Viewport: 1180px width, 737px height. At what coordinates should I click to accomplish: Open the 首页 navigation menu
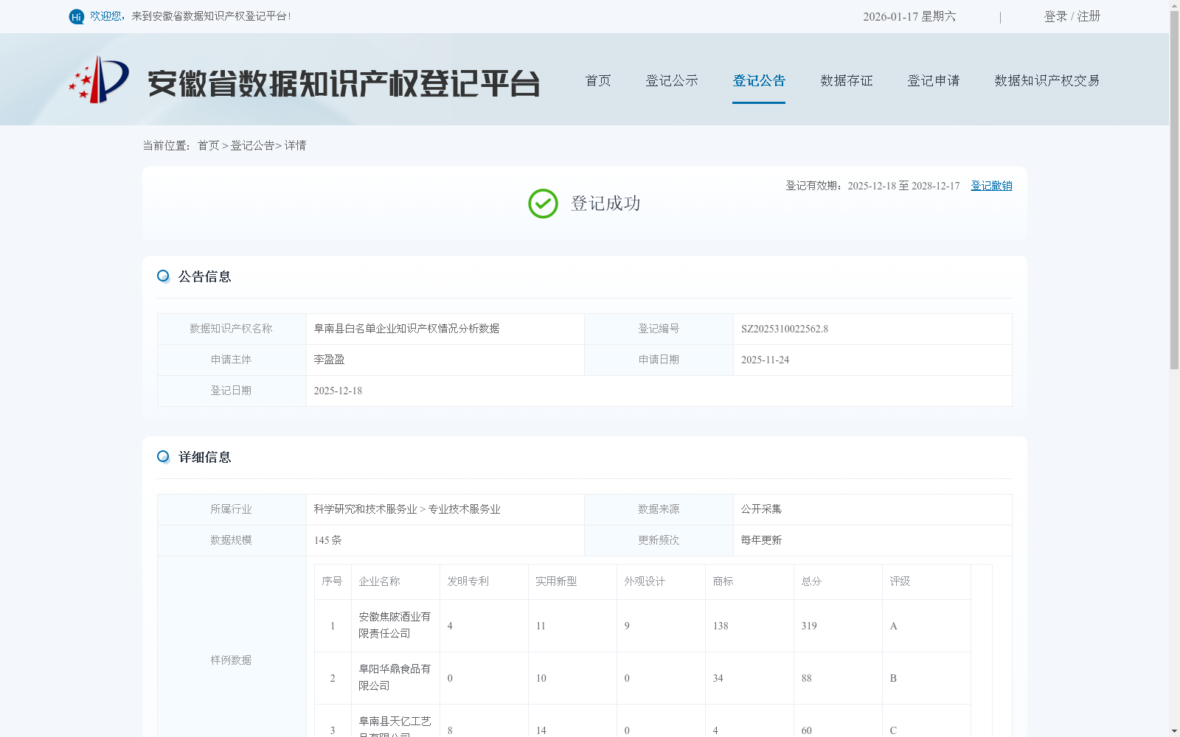coord(598,80)
